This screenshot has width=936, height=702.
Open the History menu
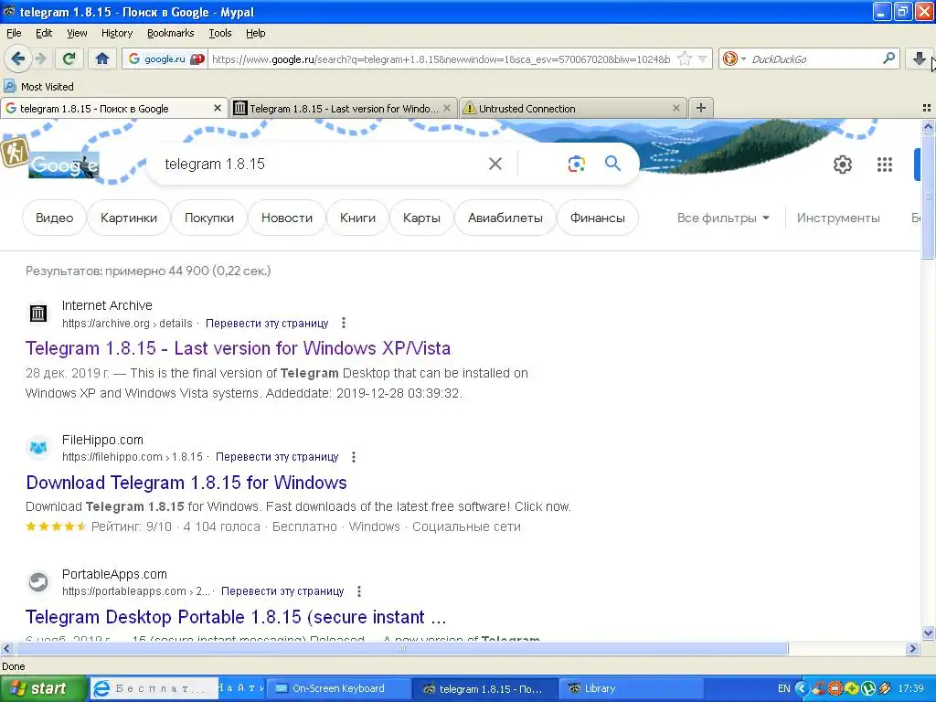pos(116,33)
